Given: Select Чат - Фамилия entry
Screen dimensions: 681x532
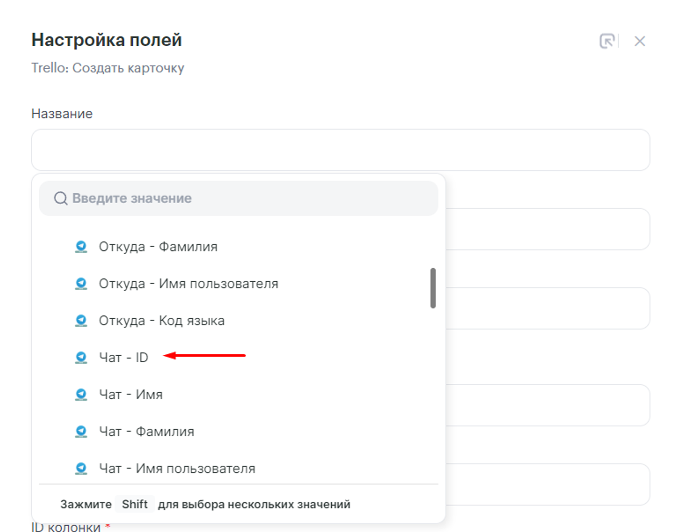Looking at the screenshot, I should click(x=146, y=431).
